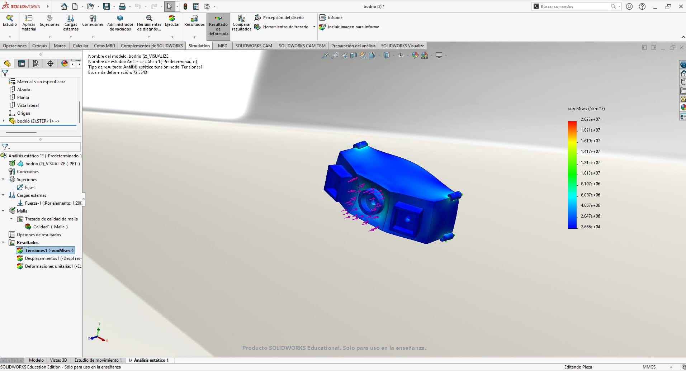686x371 pixels.
Task: Open the Estudio simulation study tool
Action: pyautogui.click(x=10, y=21)
